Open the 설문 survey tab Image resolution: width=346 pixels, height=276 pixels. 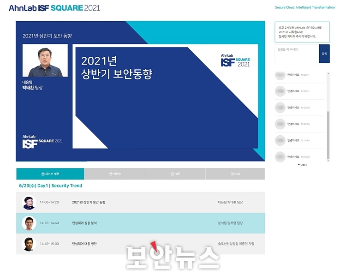(x=176, y=174)
